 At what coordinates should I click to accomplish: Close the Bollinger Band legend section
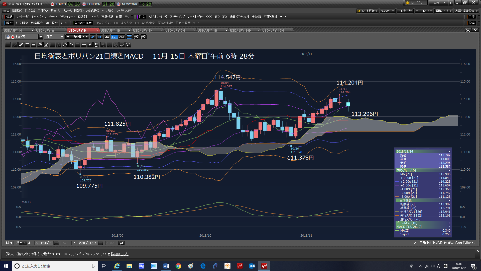click(x=449, y=170)
